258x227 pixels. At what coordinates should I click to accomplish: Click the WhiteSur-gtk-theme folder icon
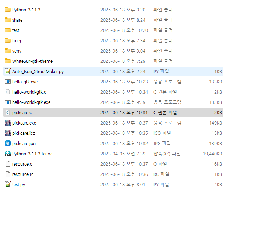pos(8,61)
